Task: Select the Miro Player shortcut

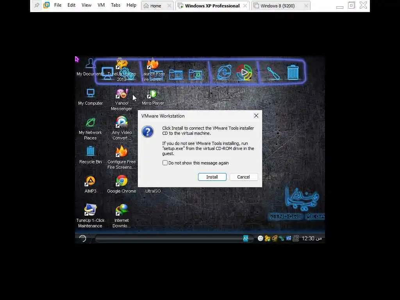Action: [153, 97]
